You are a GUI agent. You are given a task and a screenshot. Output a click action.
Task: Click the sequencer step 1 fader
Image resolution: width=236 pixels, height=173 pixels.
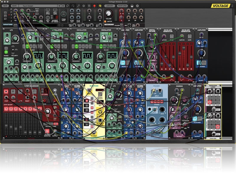coord(6,126)
